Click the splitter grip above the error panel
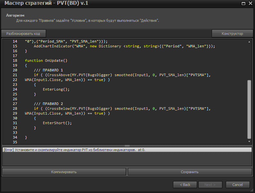The height and width of the screenshot is (193, 255). pyautogui.click(x=127, y=146)
